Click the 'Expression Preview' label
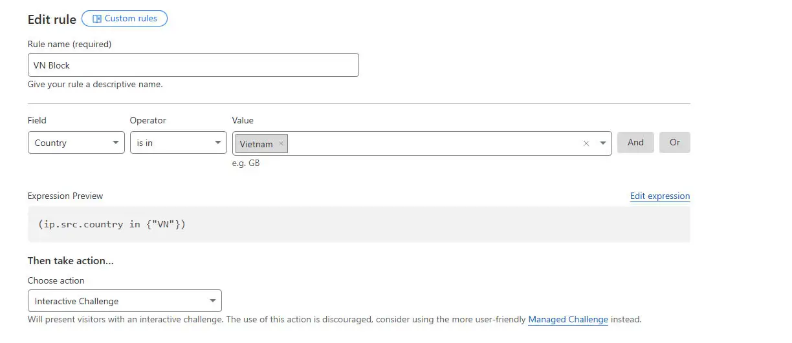Screen dimensions: 792x343 point(65,196)
